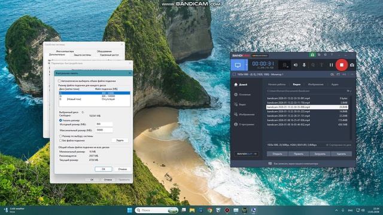Stop recording with the red stop button
This screenshot has width=383, height=215.
pyautogui.click(x=342, y=65)
